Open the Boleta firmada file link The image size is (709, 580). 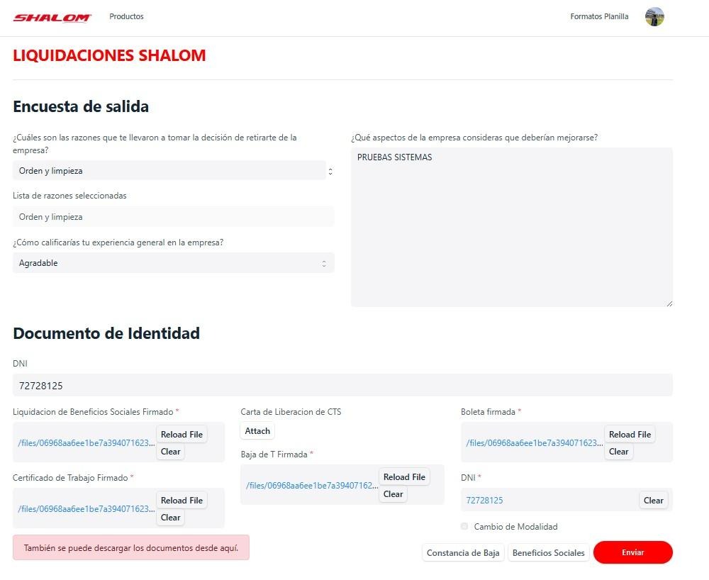[535, 443]
